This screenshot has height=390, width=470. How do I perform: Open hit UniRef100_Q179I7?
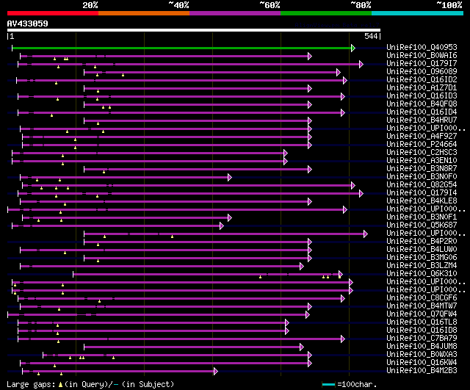(x=422, y=63)
